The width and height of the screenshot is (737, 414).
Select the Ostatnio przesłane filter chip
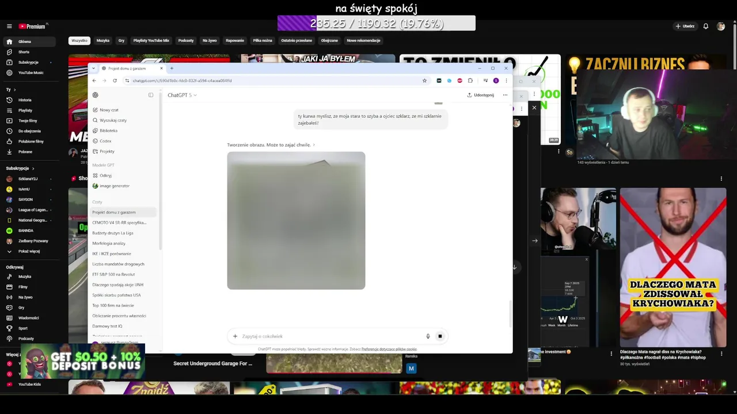(x=297, y=40)
